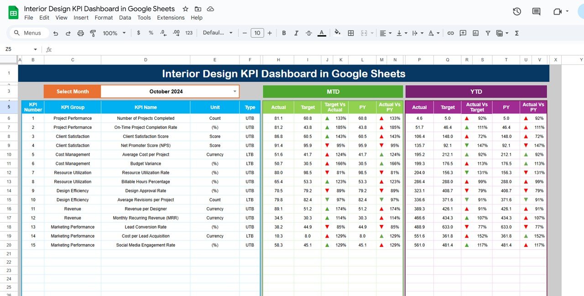Insert a link
584x296 pixels.
point(451,33)
